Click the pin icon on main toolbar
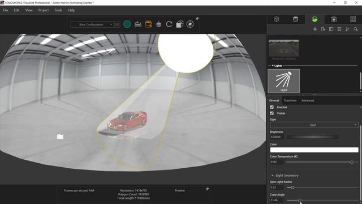This screenshot has width=362, height=204. (x=197, y=19)
